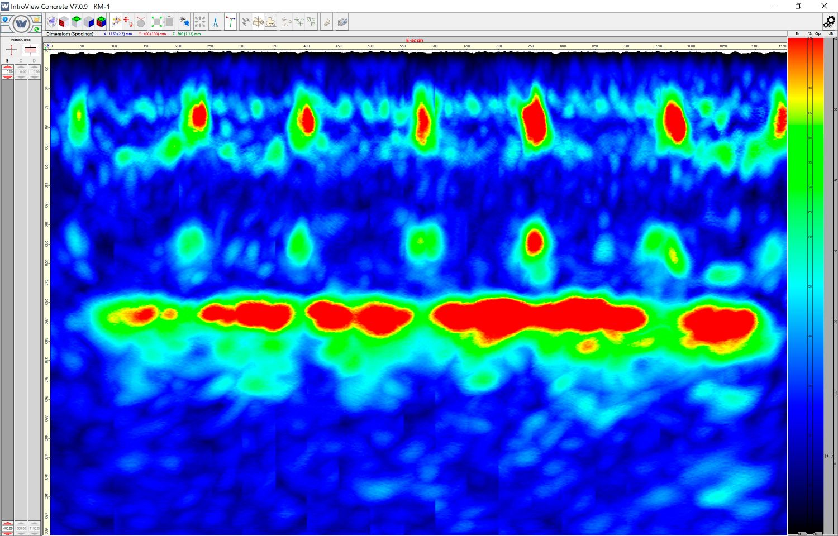This screenshot has width=838, height=536.
Task: Toggle the X/Z axis corner switch
Action: (47, 47)
